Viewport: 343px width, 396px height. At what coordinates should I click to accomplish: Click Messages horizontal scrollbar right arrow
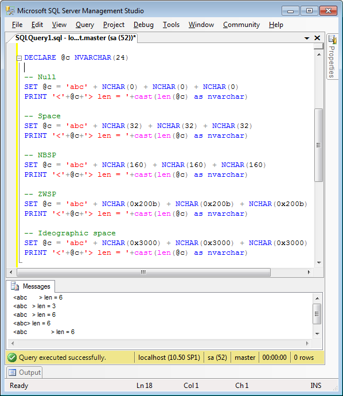pos(307,343)
